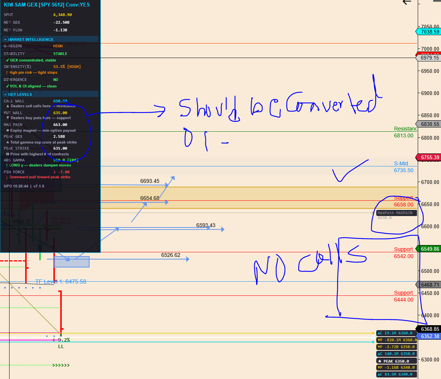Click the back arrow at chart top
441x379 pixels.
click(407, 2)
